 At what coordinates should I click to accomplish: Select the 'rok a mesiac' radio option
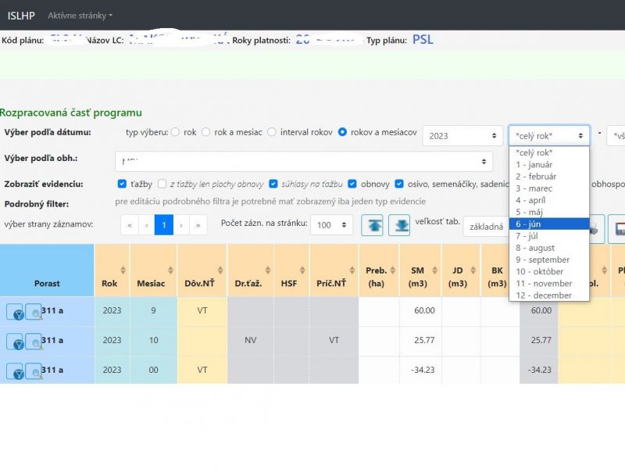pyautogui.click(x=206, y=132)
